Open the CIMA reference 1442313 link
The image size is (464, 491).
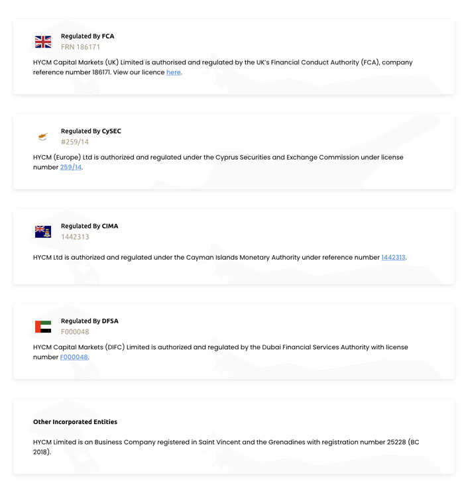tap(393, 257)
